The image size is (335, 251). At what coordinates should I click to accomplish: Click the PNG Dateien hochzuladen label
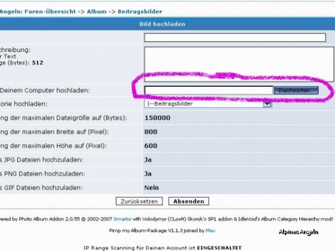[42, 174]
